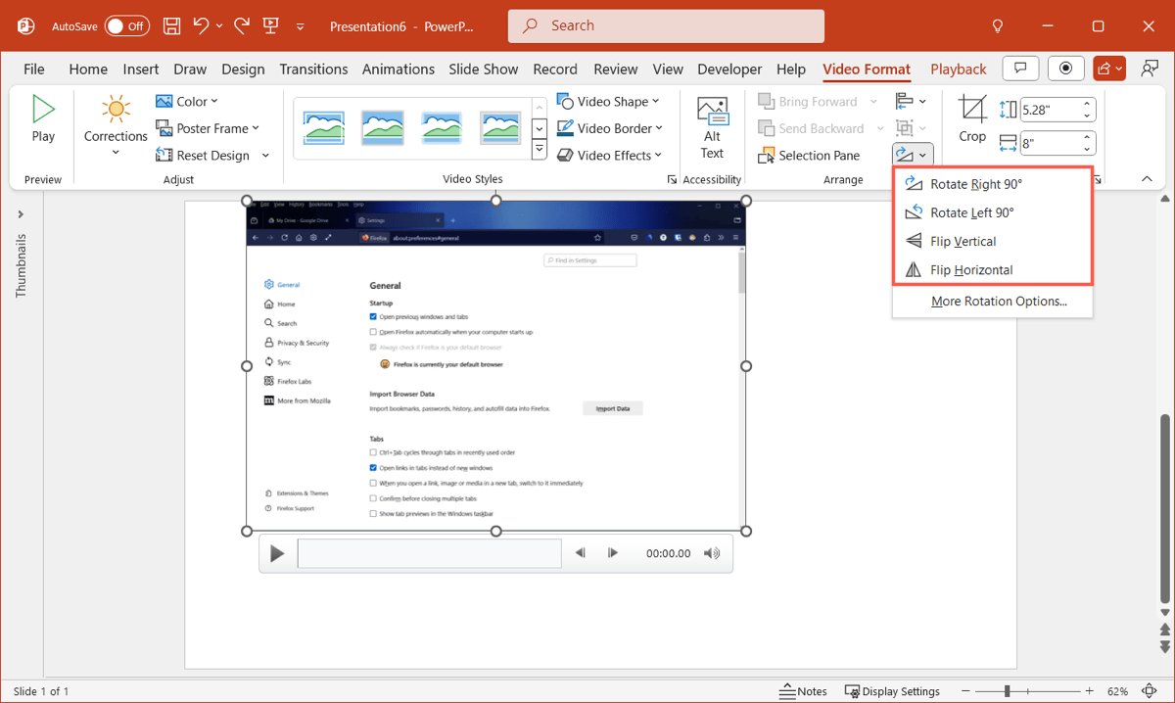Open the Share dropdown
This screenshot has height=703, width=1175.
pyautogui.click(x=1109, y=69)
